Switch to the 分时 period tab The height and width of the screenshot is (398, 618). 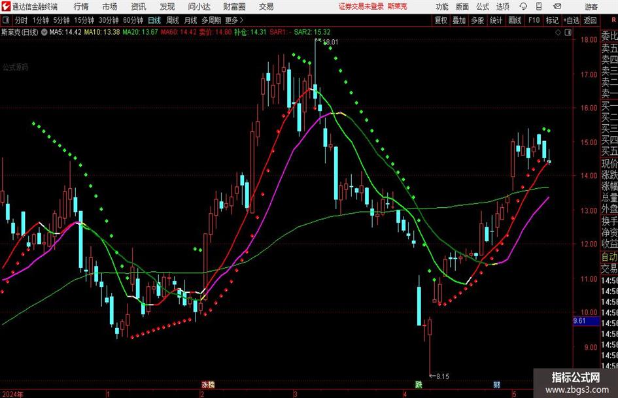[x=21, y=20]
